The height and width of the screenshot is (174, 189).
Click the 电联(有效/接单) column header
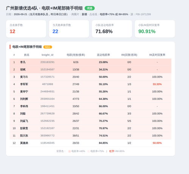[76, 55]
